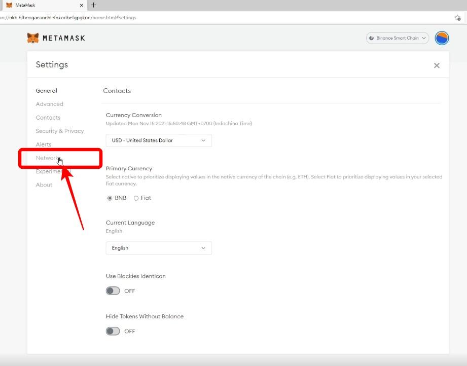
Task: Open the USD currency conversion dropdown
Action: click(x=159, y=140)
